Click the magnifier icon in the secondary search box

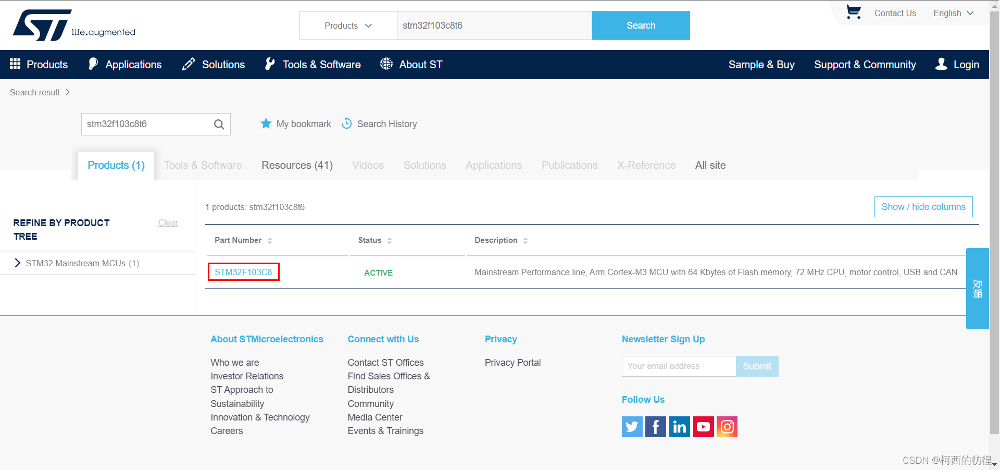point(219,124)
